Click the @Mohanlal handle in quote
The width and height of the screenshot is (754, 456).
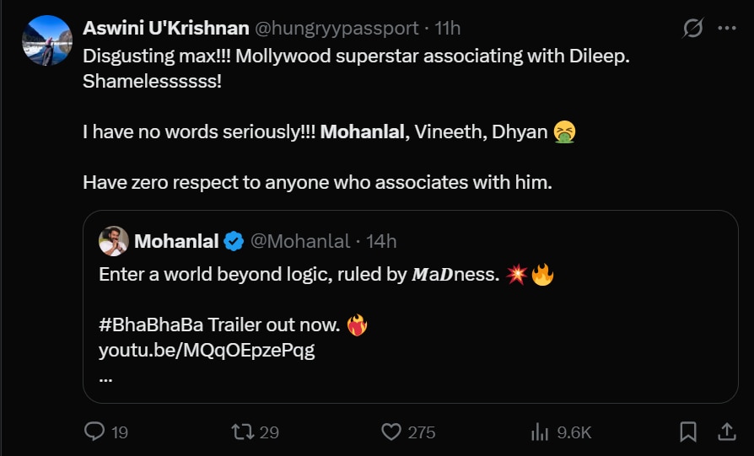[300, 242]
